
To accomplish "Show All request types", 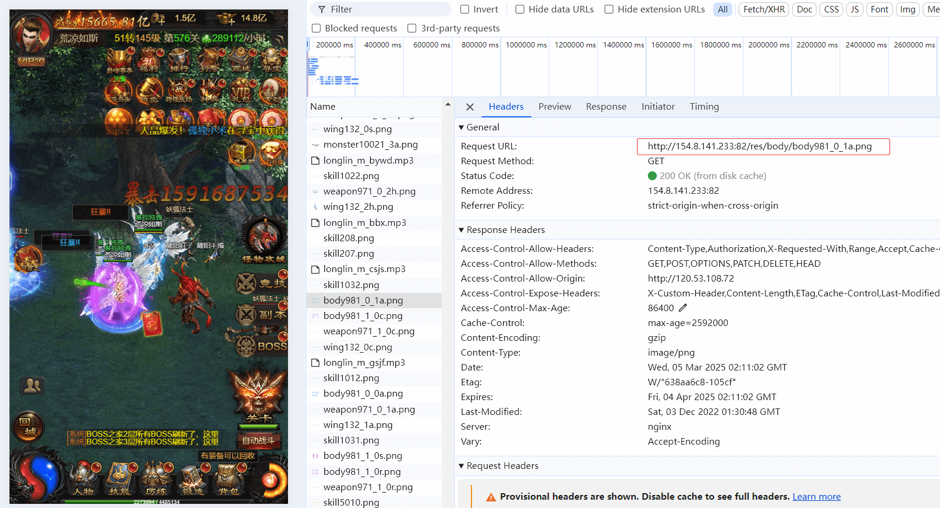I will tap(723, 9).
